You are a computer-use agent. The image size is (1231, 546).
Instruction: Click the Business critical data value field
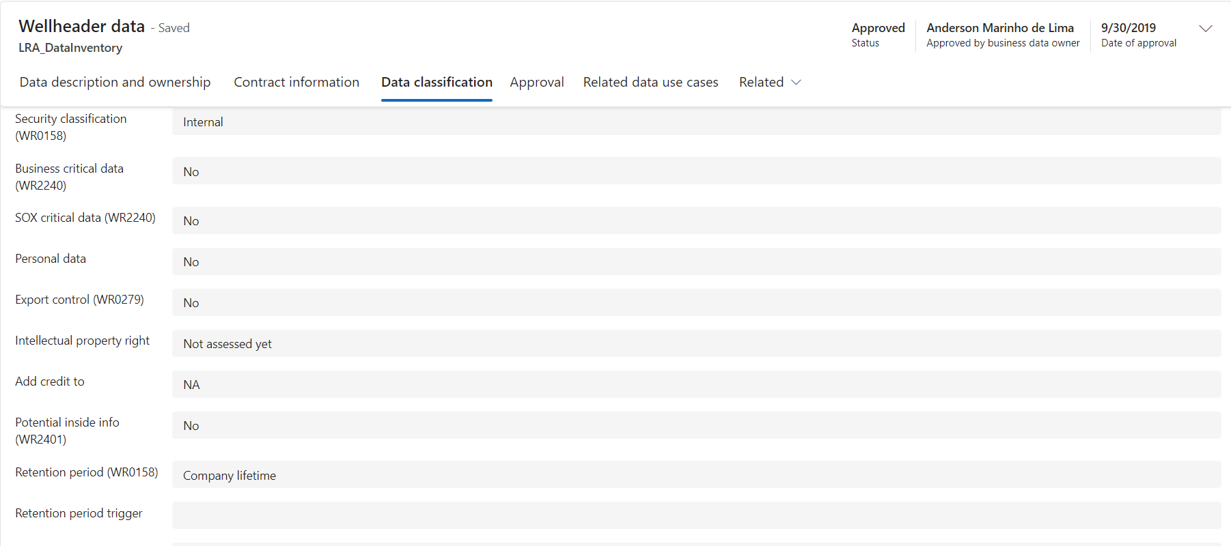click(x=695, y=171)
